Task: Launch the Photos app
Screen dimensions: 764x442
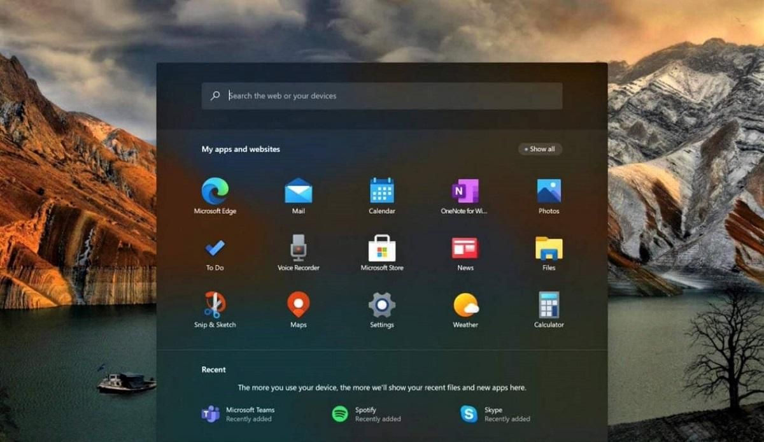Action: click(x=548, y=191)
